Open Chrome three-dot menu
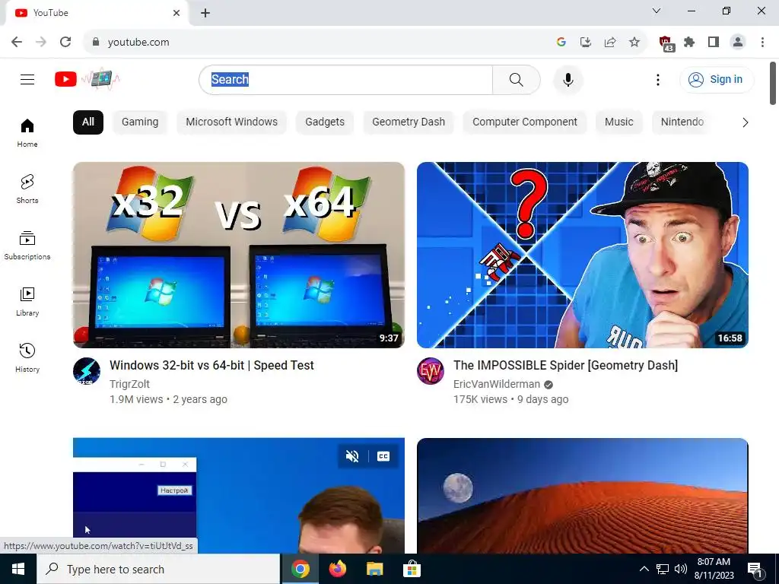Viewport: 779px width, 584px height. (x=762, y=43)
